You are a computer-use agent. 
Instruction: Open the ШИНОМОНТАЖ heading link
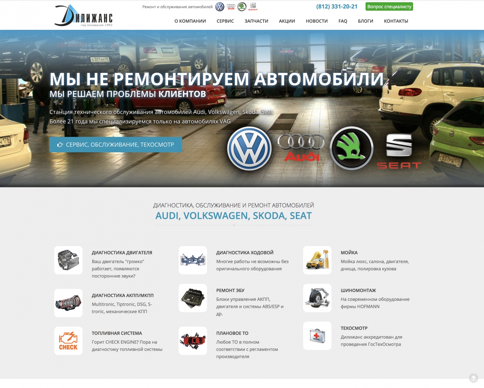click(x=358, y=290)
